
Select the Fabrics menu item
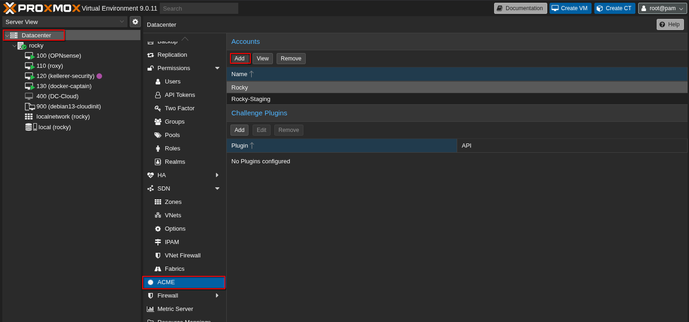[175, 269]
